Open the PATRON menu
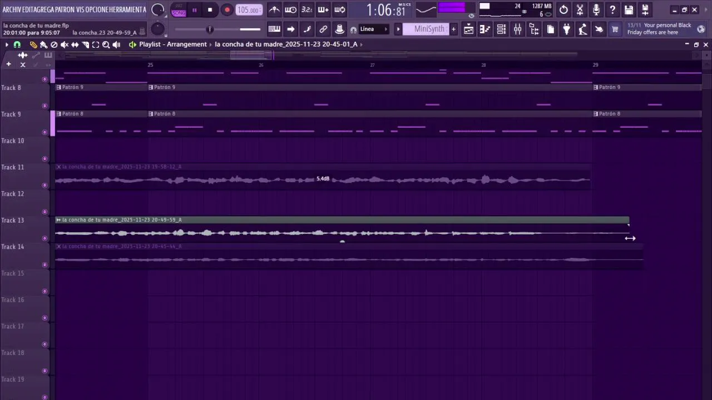 click(x=65, y=9)
